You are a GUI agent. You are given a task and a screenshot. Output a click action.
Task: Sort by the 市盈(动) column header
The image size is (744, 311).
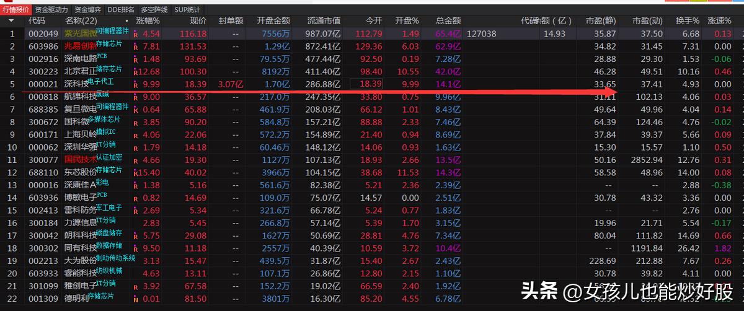click(x=647, y=20)
